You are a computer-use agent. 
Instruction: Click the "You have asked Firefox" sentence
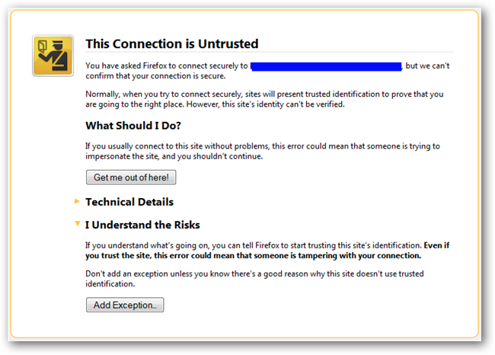168,66
